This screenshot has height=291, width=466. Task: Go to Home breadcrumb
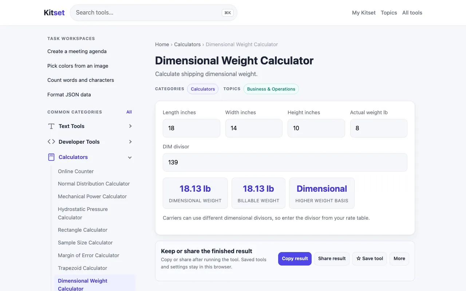point(162,44)
